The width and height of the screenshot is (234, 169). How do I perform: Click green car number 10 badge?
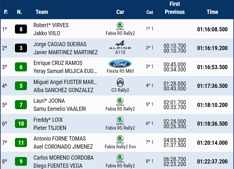coord(21,124)
